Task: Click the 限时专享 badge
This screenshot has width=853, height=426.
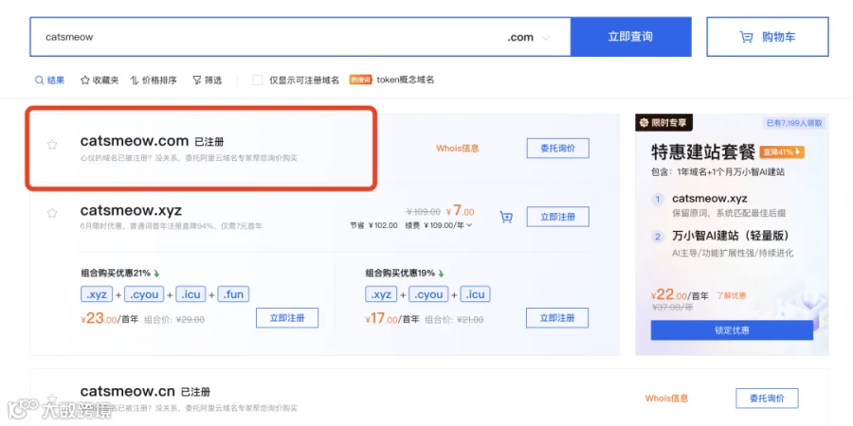Action: 663,123
